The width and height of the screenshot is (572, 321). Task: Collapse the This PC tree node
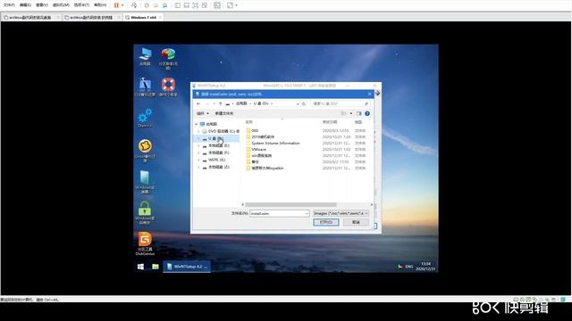pyautogui.click(x=197, y=124)
